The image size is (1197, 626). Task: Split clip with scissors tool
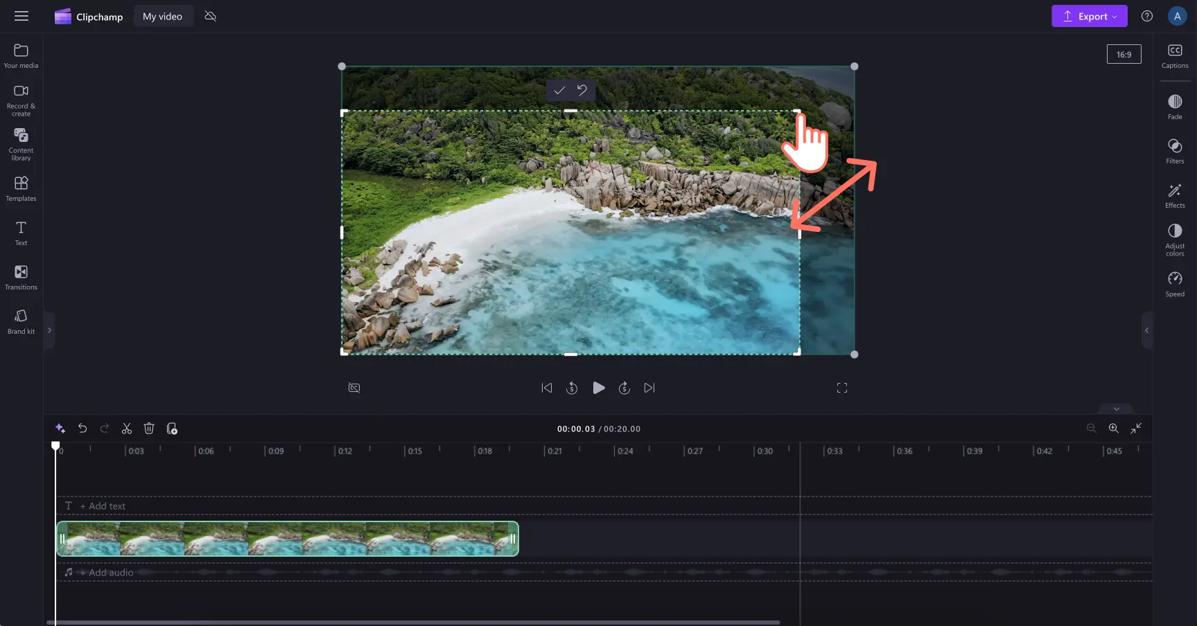pyautogui.click(x=127, y=429)
